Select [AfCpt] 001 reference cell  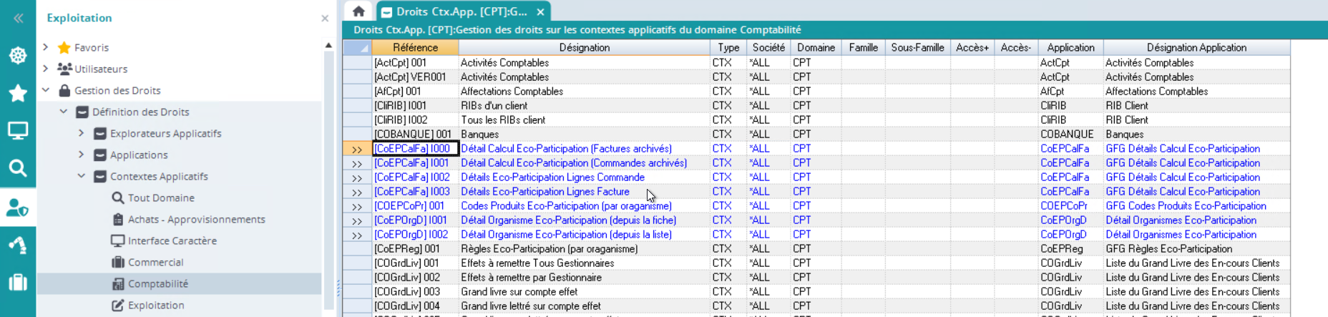point(416,92)
